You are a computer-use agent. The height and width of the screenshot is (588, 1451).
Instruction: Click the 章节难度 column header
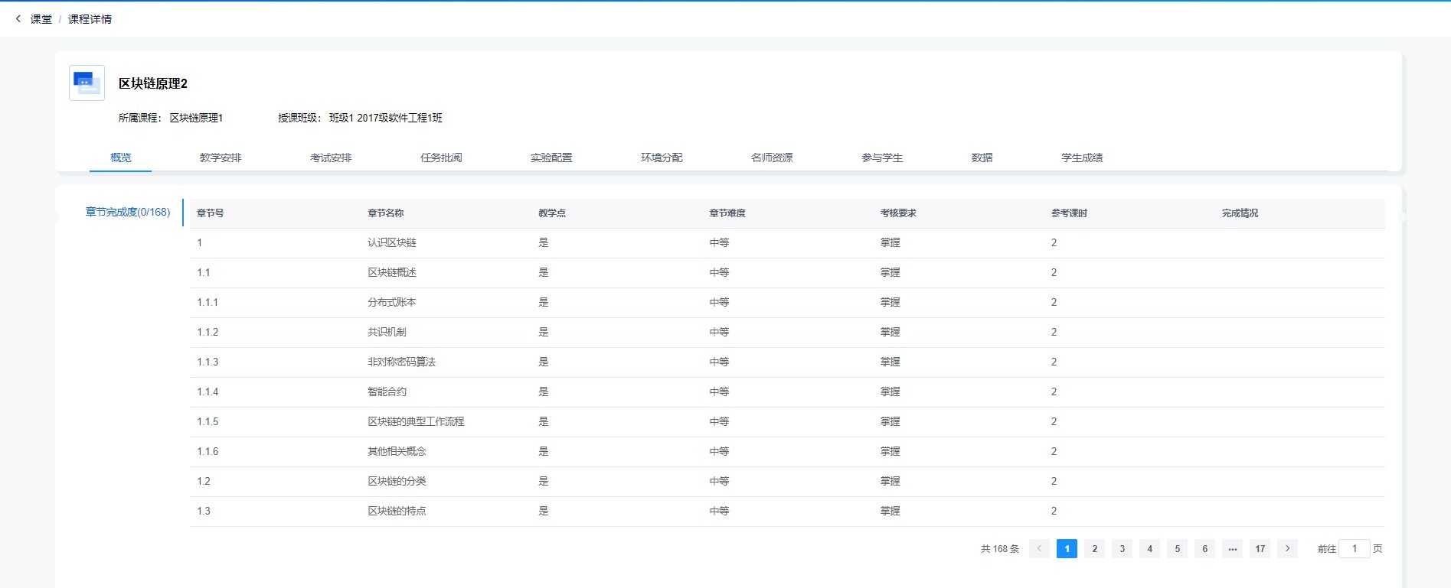[x=727, y=213]
